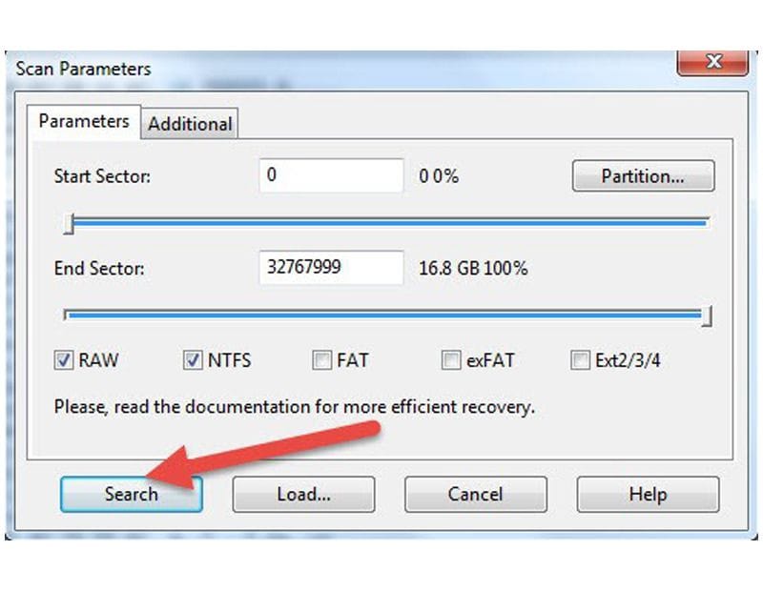Viewport: 763px width, 591px height.
Task: Toggle the NTFS checkbox off
Action: [192, 360]
